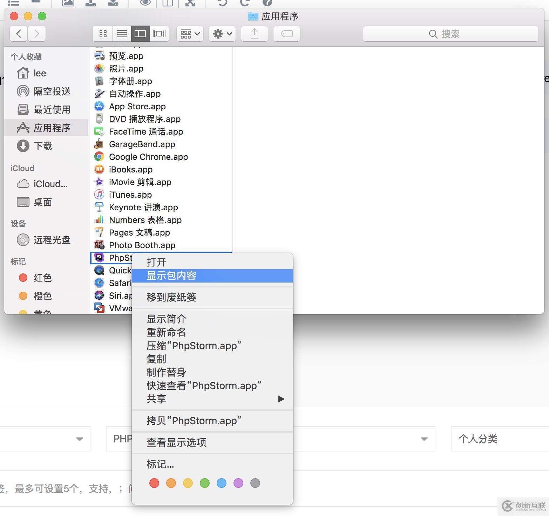Select the iTunes.app icon

click(100, 195)
